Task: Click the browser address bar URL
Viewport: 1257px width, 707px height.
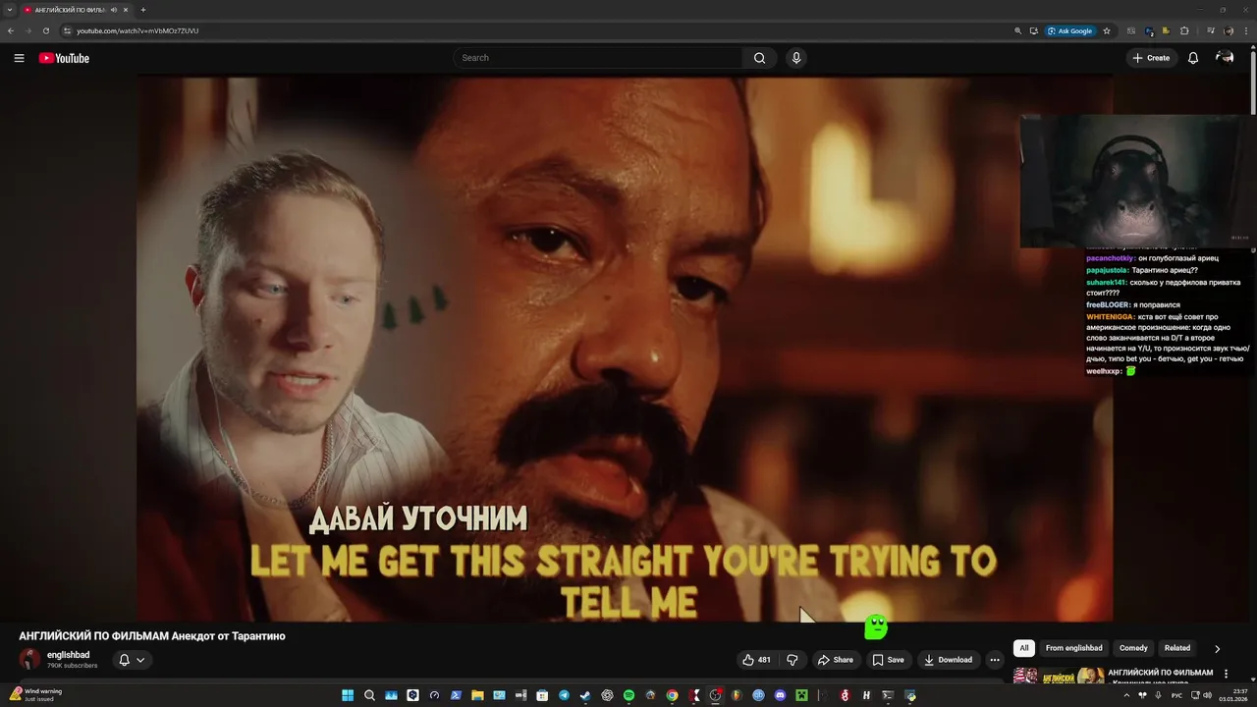Action: click(x=137, y=30)
